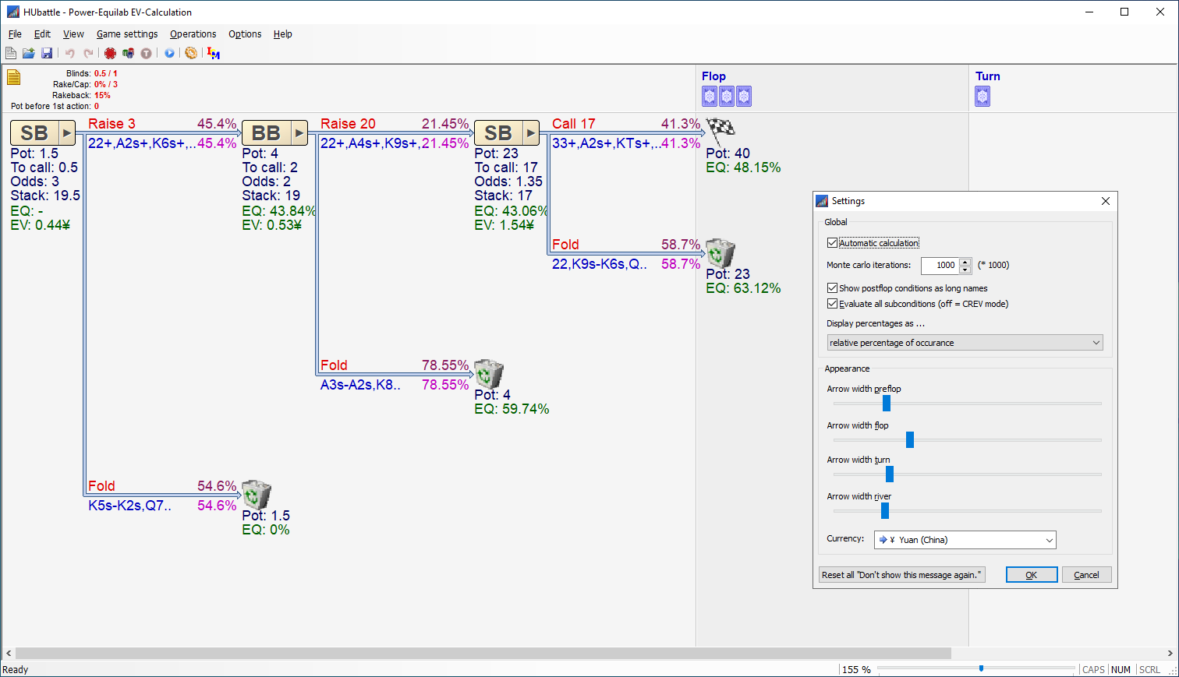Uncheck Show postflop conditions as long names
1179x677 pixels.
click(832, 288)
